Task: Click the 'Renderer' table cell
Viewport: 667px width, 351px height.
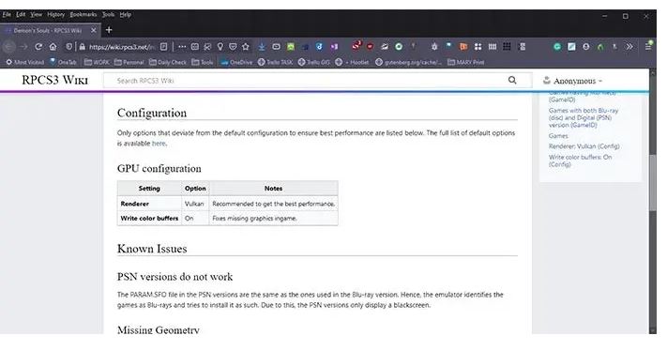Action: [149, 204]
